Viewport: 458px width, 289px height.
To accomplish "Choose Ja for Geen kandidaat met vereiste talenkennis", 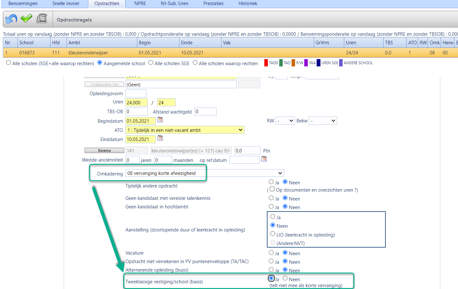I will [x=271, y=198].
